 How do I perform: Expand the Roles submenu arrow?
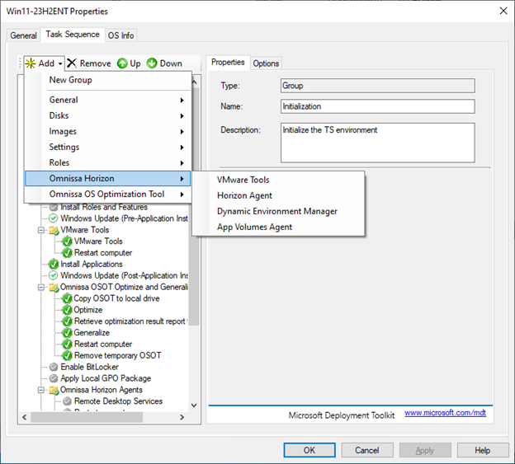[x=182, y=163]
